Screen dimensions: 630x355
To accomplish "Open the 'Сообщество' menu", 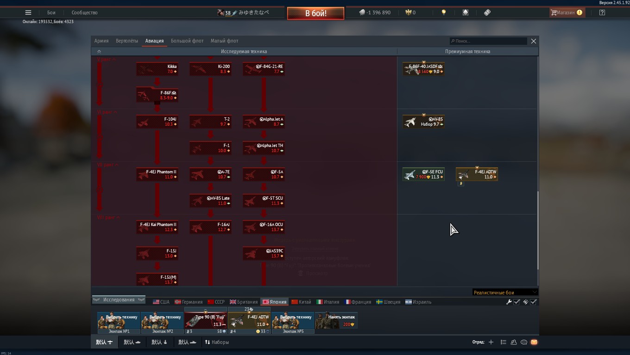I will pyautogui.click(x=84, y=12).
